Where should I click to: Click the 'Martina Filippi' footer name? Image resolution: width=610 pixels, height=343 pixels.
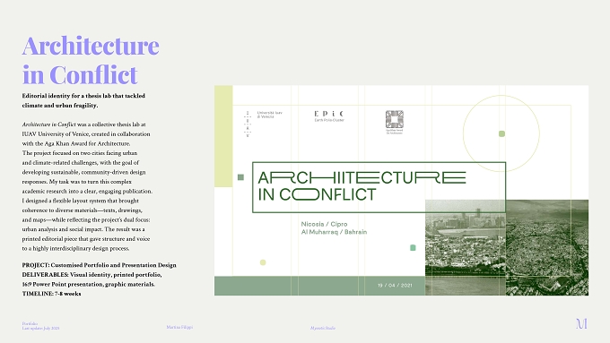point(179,327)
